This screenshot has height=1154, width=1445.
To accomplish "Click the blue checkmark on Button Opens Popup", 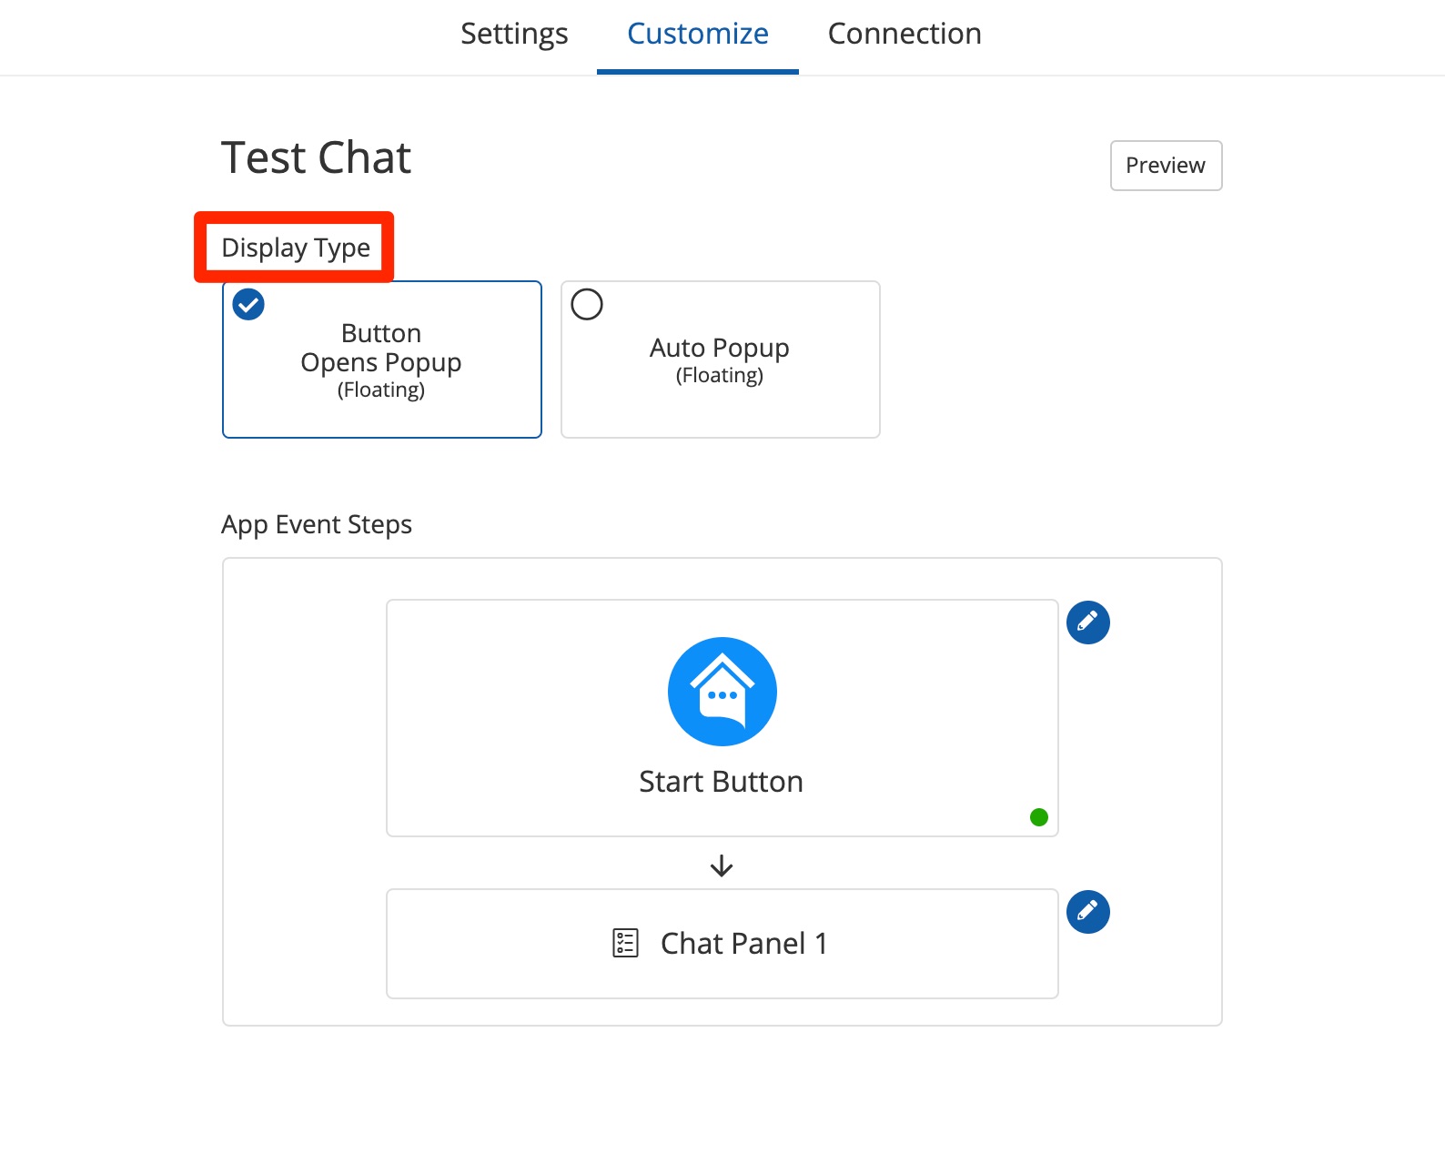I will pyautogui.click(x=248, y=304).
